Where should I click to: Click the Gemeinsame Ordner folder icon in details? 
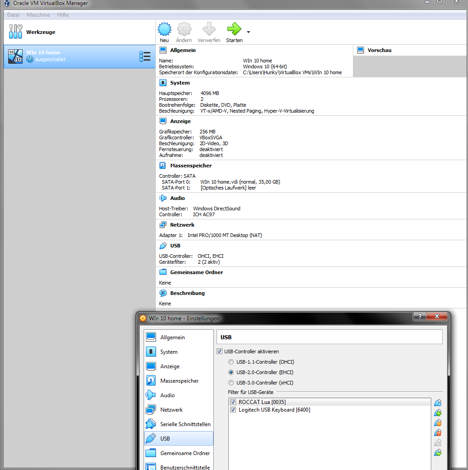point(163,272)
